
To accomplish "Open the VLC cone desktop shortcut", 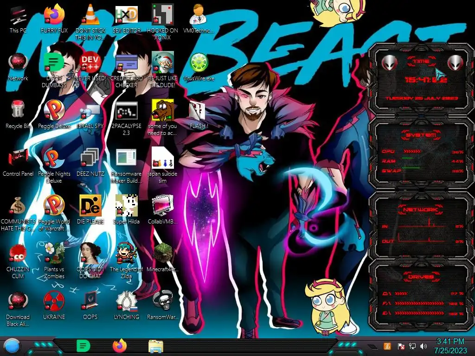I will click(90, 22).
